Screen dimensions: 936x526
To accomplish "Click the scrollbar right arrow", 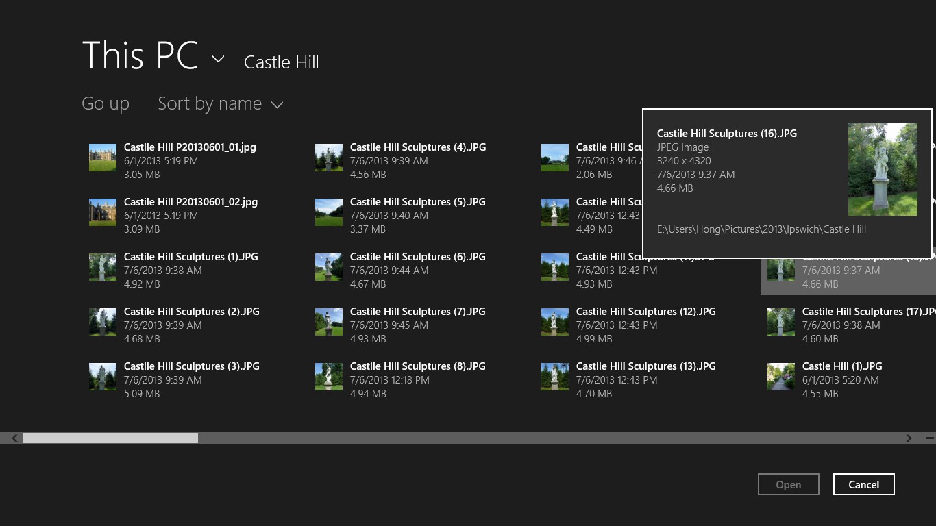I will tap(909, 438).
